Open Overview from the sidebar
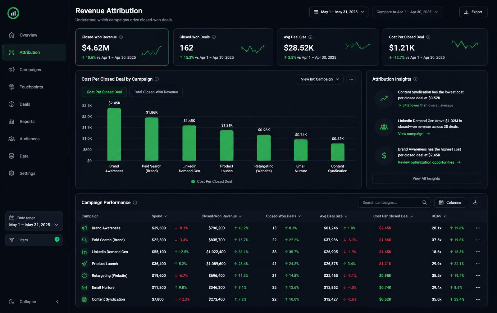Viewport: 497px width, 313px height. pos(34,35)
